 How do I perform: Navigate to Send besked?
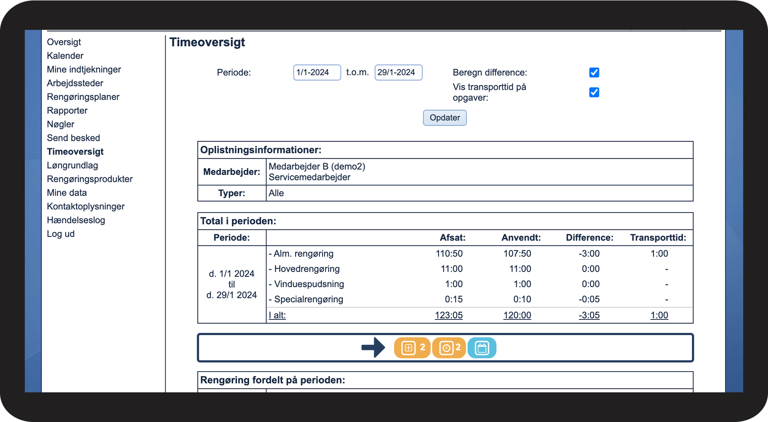[x=73, y=138]
